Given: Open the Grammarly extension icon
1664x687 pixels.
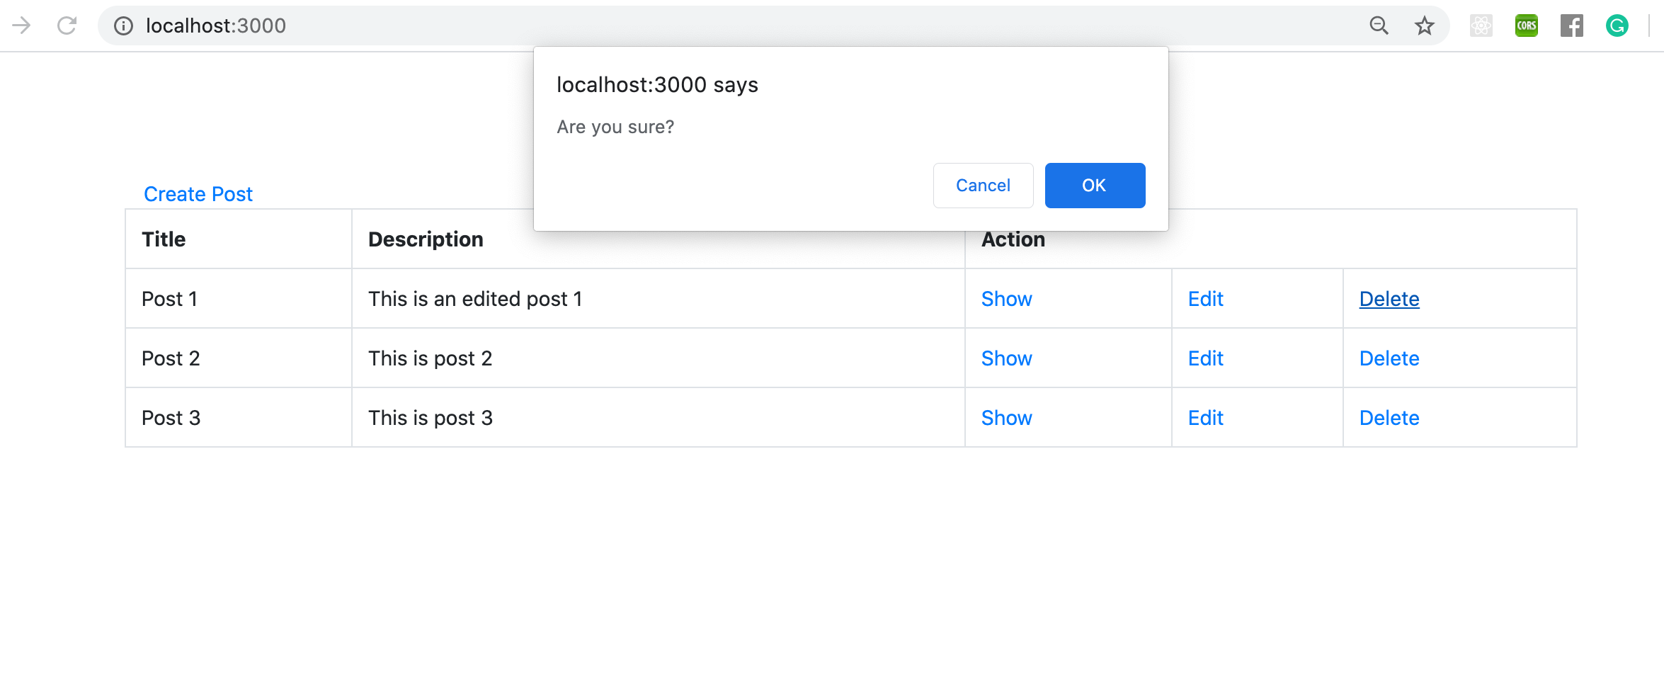Looking at the screenshot, I should pyautogui.click(x=1617, y=26).
